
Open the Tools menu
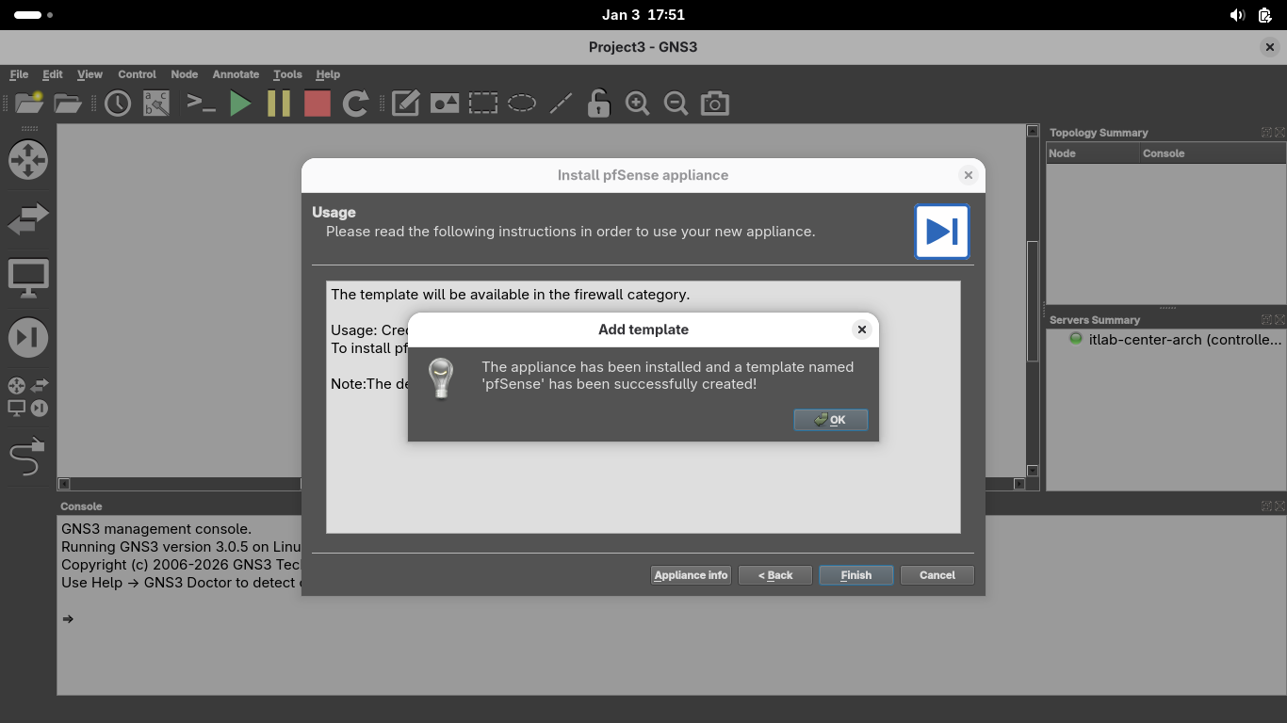287,74
